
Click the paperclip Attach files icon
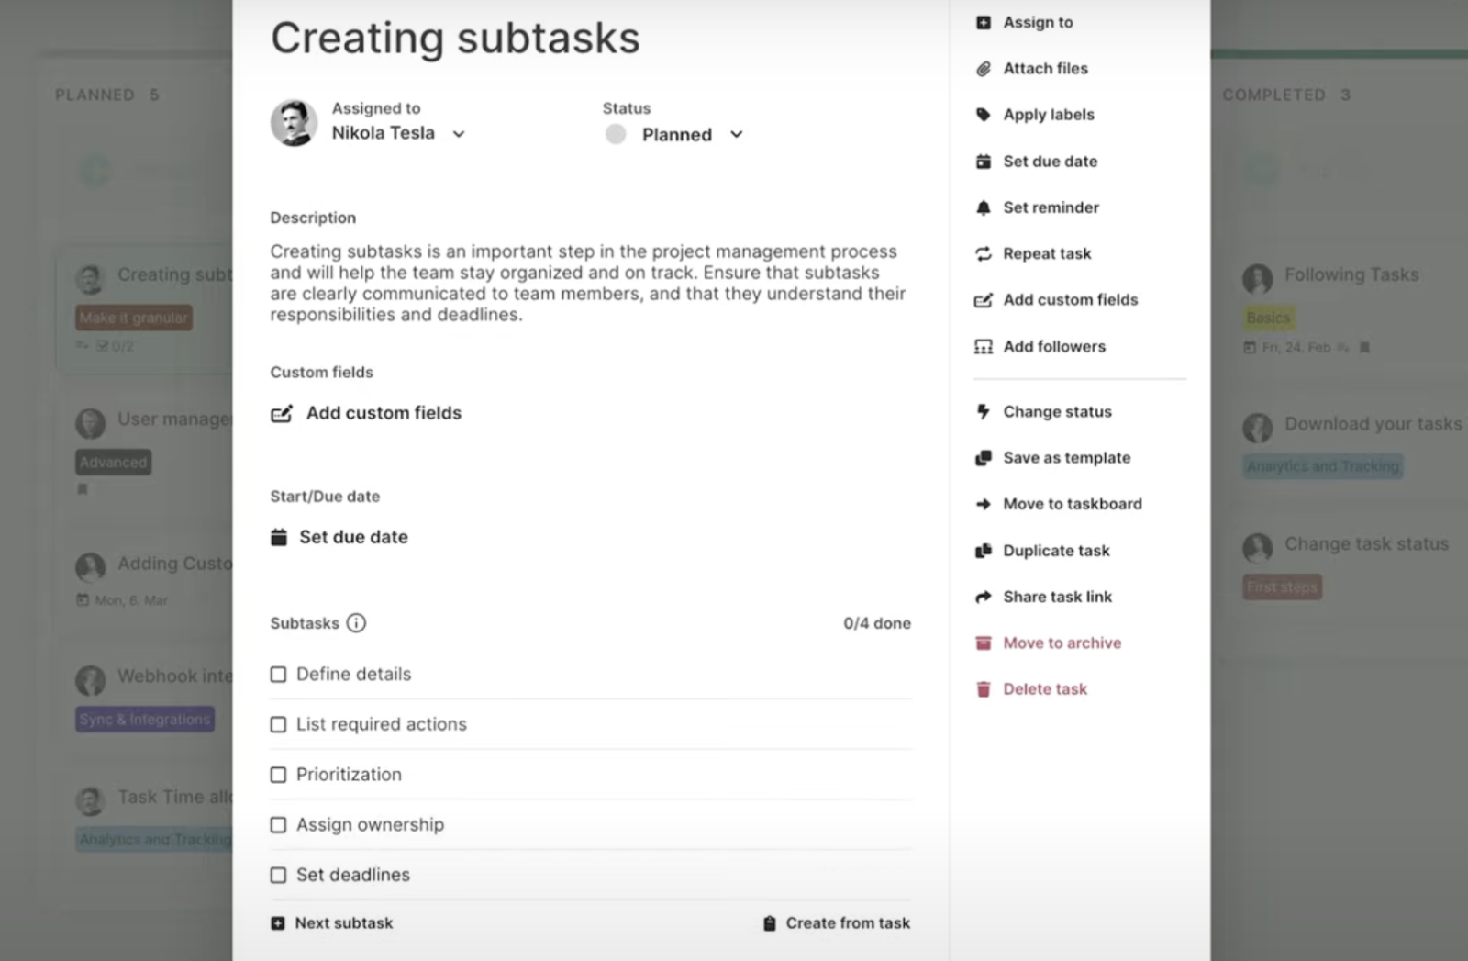[983, 69]
